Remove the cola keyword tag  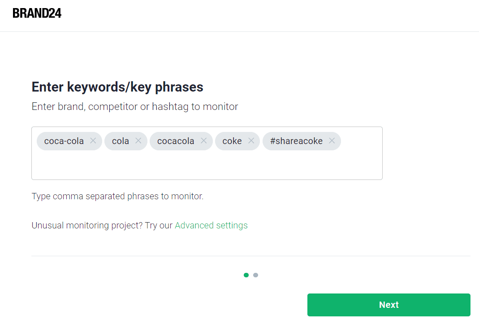pyautogui.click(x=138, y=141)
